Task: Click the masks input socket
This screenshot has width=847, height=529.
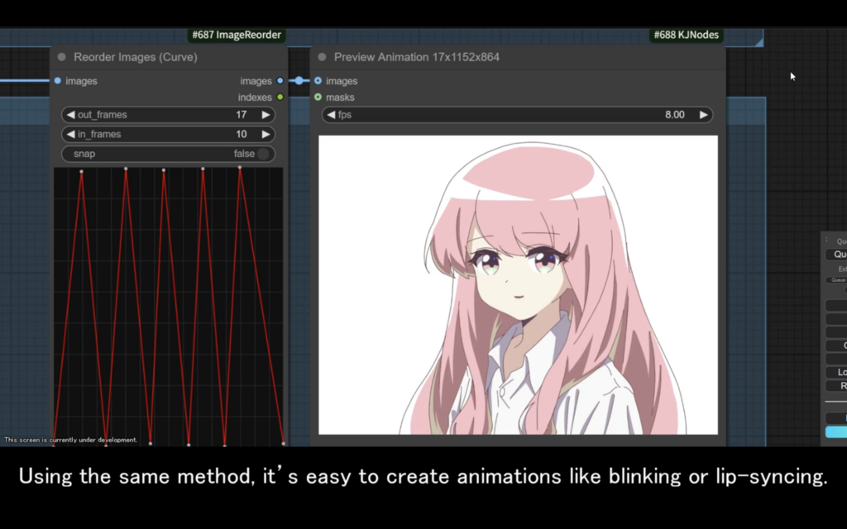Action: [318, 98]
